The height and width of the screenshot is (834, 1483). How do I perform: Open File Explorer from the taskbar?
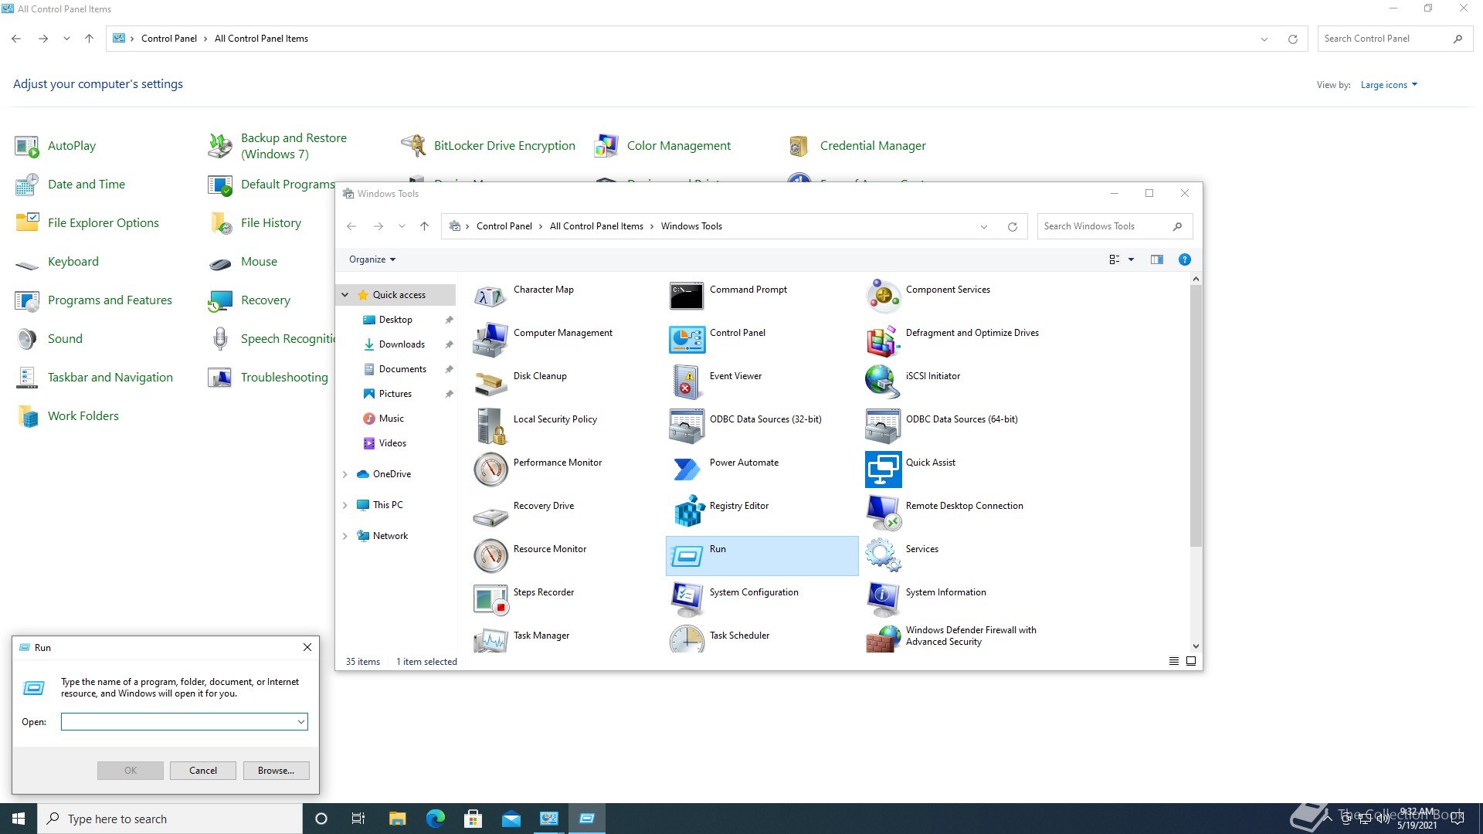[x=398, y=819]
